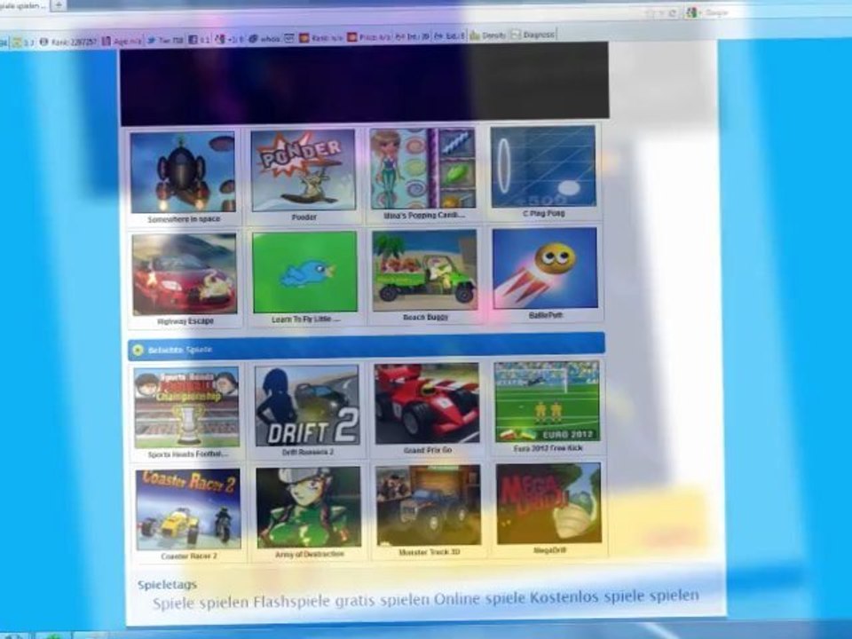This screenshot has width=852, height=639.
Task: Show internal links count Int: 39
Action: click(413, 36)
